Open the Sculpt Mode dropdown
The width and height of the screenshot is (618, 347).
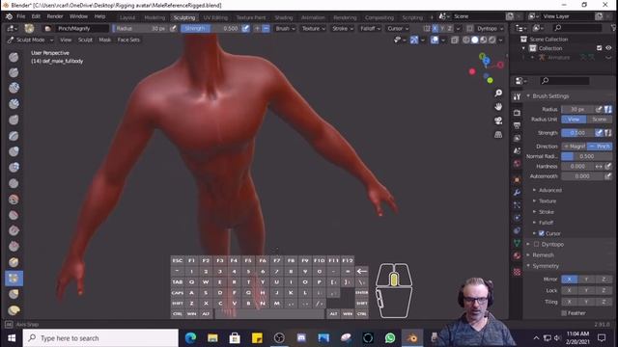[30, 40]
